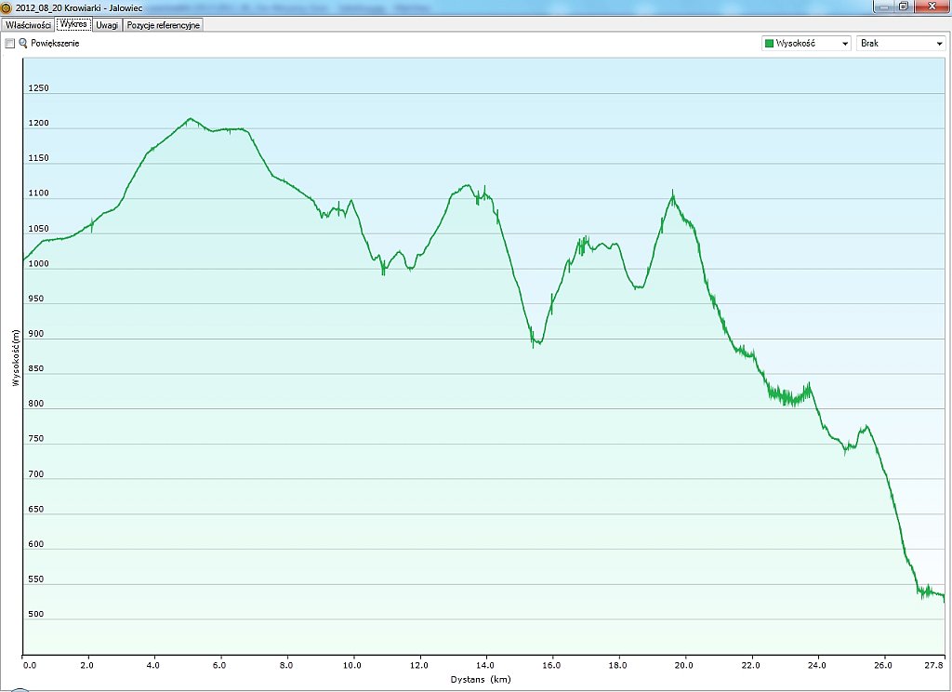
Task: Click the track end point at 27.8 km
Action: [x=944, y=599]
